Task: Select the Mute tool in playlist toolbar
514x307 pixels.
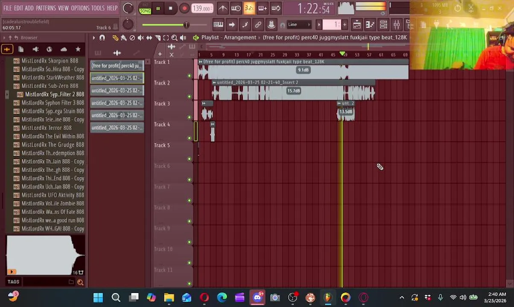Action: click(140, 38)
